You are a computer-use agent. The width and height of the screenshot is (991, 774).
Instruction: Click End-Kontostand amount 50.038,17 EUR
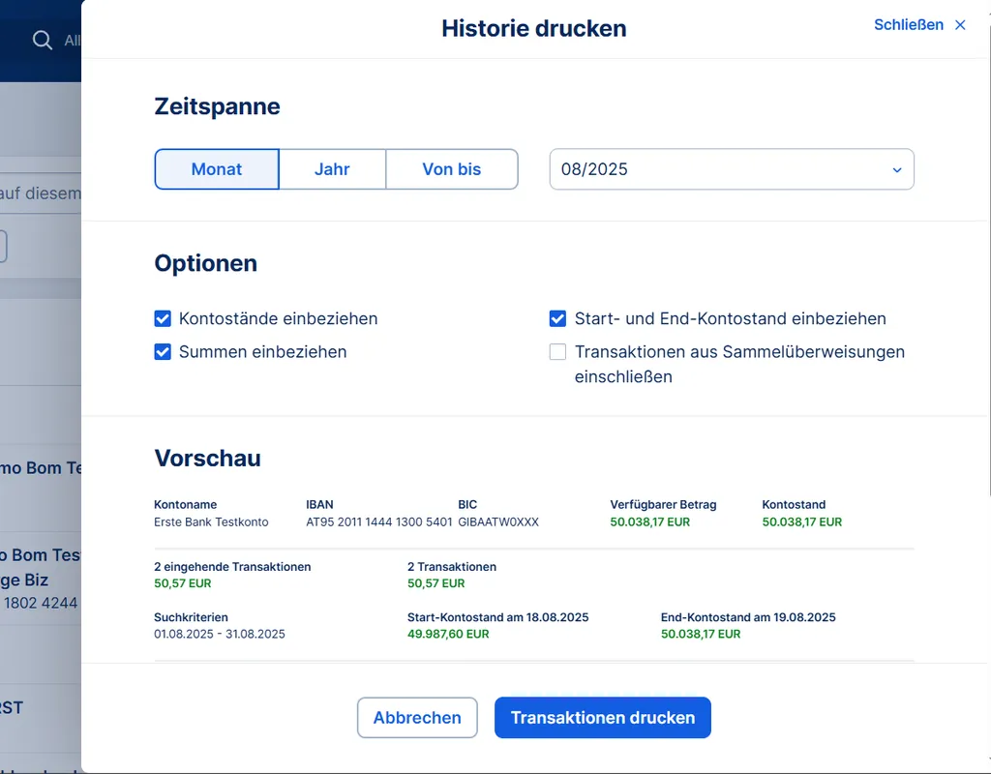tap(701, 634)
